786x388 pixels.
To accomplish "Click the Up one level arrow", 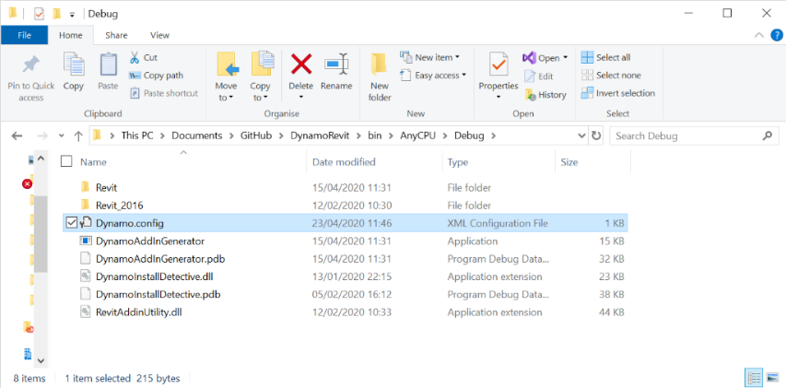I will pyautogui.click(x=78, y=135).
